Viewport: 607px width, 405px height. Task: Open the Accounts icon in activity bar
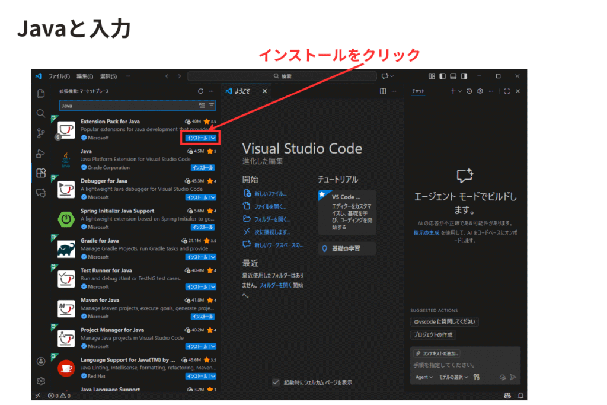pos(41,361)
